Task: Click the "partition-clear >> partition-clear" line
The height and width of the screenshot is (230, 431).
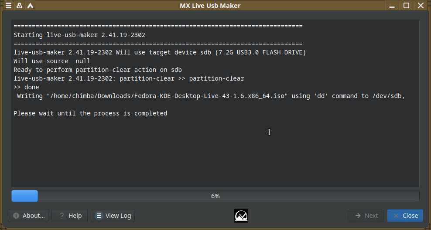Action: click(129, 78)
